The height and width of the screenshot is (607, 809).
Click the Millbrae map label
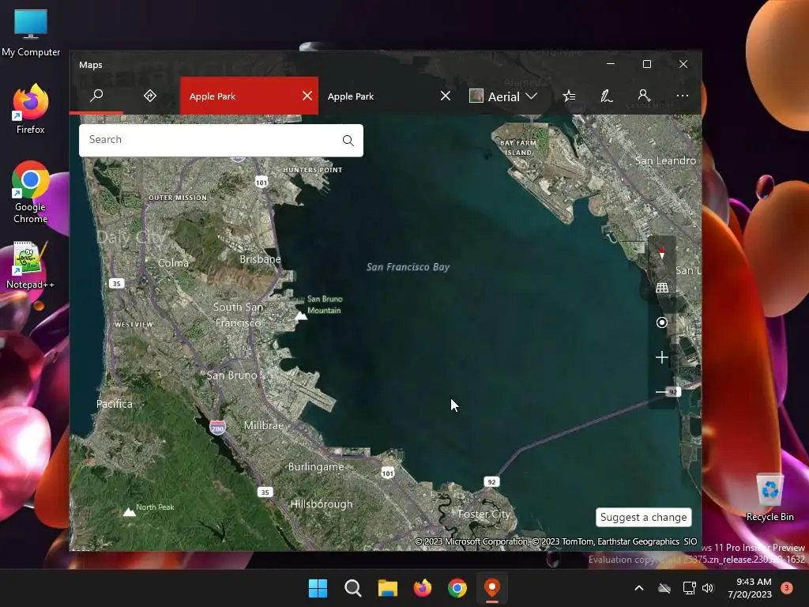click(264, 425)
